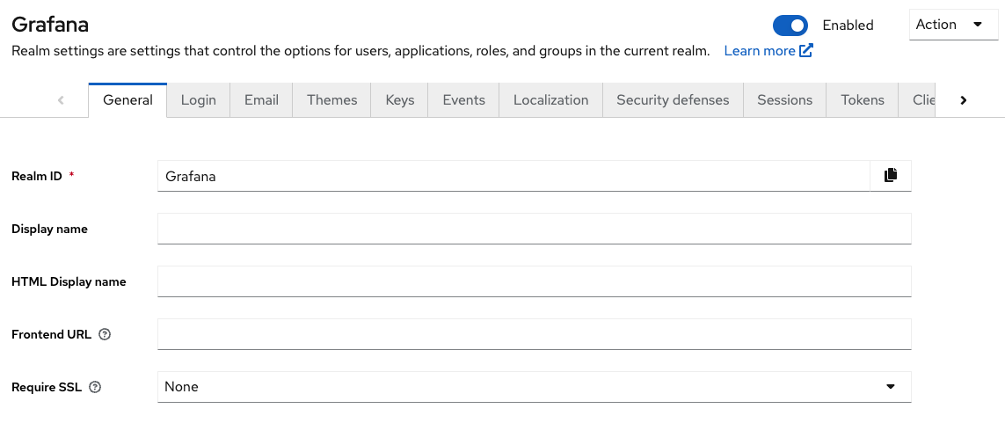The image size is (1005, 423).
Task: Copy the Realm ID to clipboard
Action: click(x=891, y=176)
